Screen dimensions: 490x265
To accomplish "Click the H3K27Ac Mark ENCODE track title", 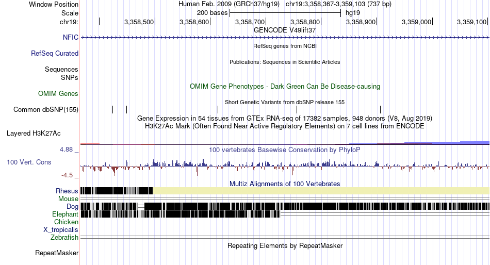I will click(285, 126).
